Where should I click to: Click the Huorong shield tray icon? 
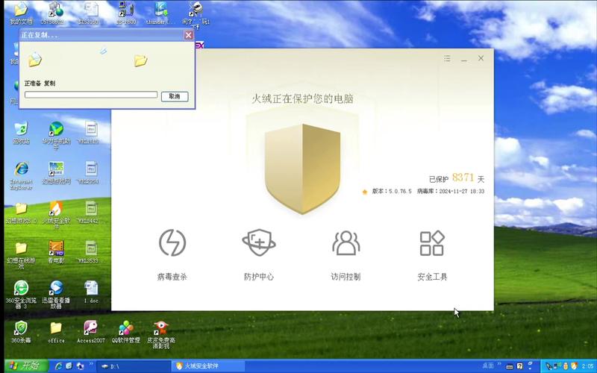573,366
